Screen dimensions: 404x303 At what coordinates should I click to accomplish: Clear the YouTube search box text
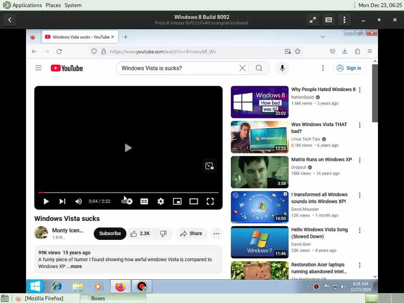243,68
